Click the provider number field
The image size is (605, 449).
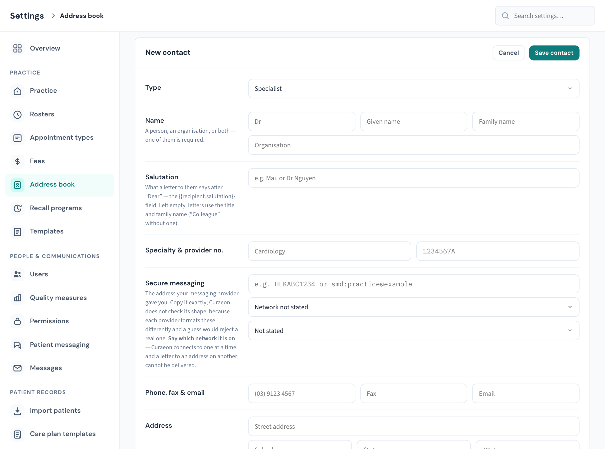(498, 251)
